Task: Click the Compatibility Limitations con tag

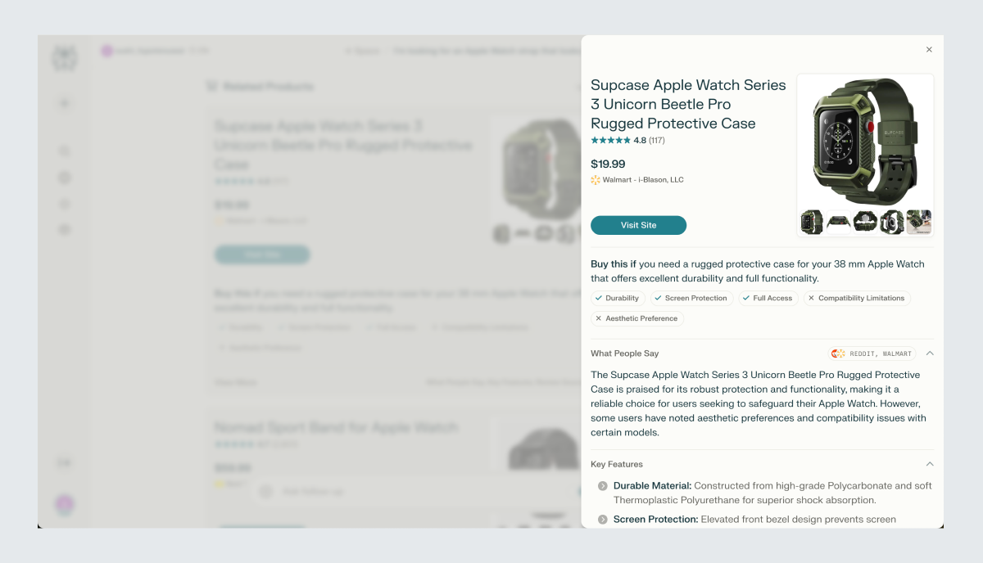Action: pos(856,298)
